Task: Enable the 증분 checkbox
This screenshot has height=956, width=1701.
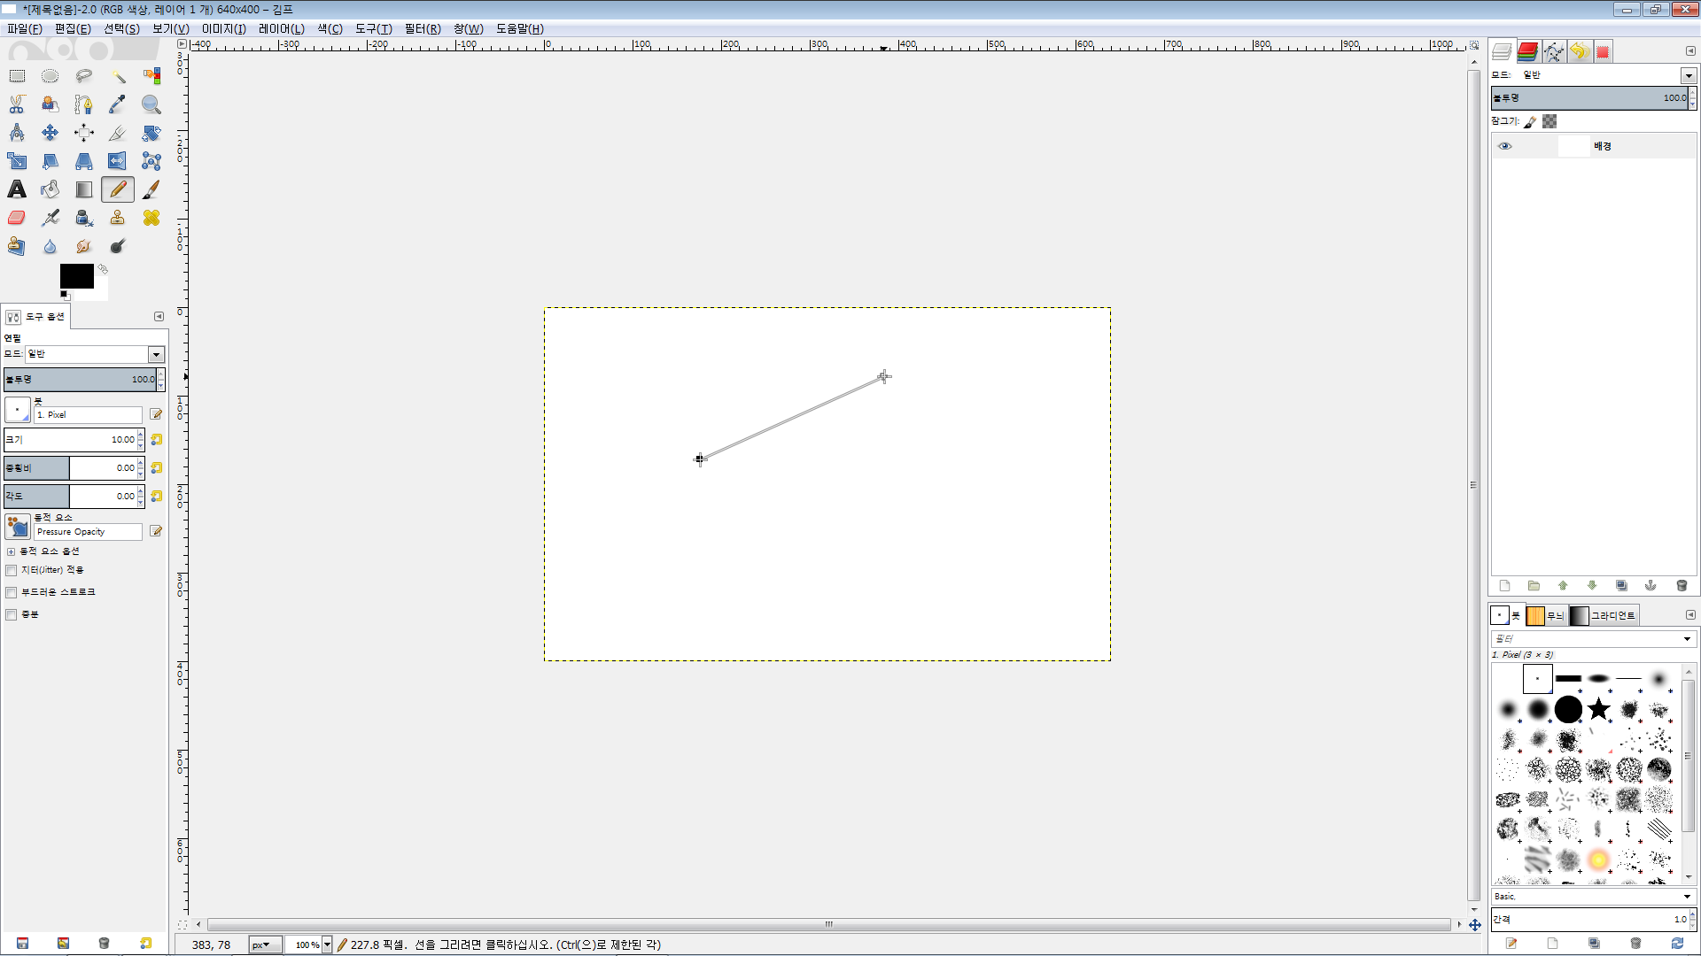Action: [12, 614]
